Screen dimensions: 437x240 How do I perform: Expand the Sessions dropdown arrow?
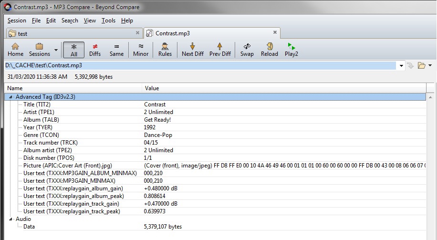[x=56, y=50]
